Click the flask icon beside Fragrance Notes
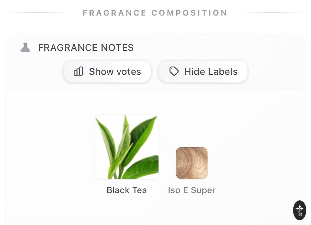The image size is (311, 225). tap(25, 47)
